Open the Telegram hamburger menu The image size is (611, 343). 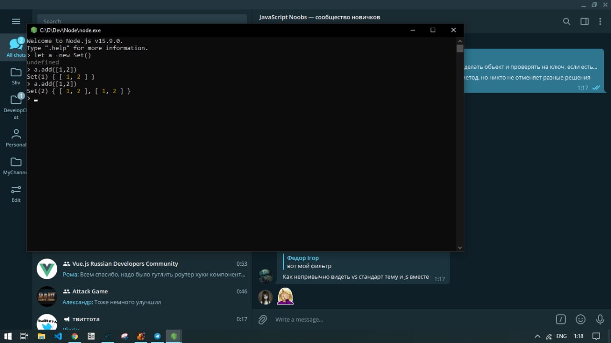coord(16,21)
